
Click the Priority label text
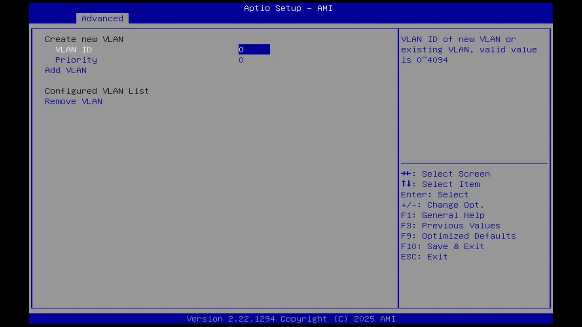[x=76, y=59]
